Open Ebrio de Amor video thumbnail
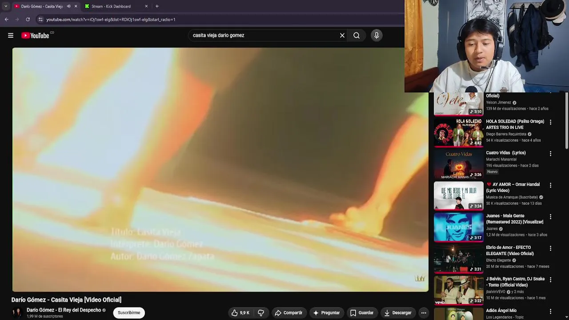Image resolution: width=569 pixels, height=320 pixels. pyautogui.click(x=458, y=259)
